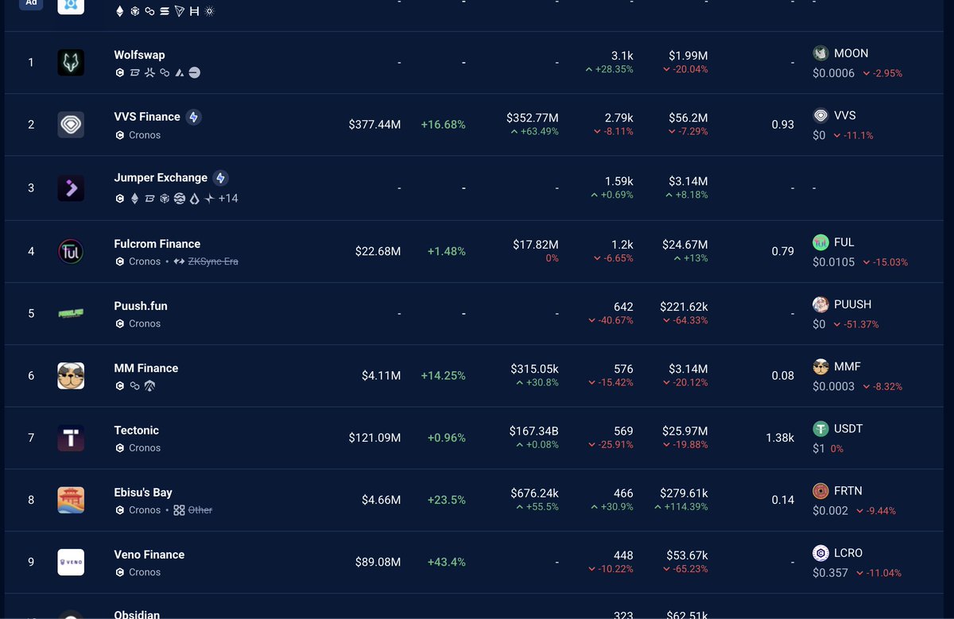Click the ZKSync Era chain icon under Fulcrom
The width and height of the screenshot is (954, 619).
tap(179, 261)
